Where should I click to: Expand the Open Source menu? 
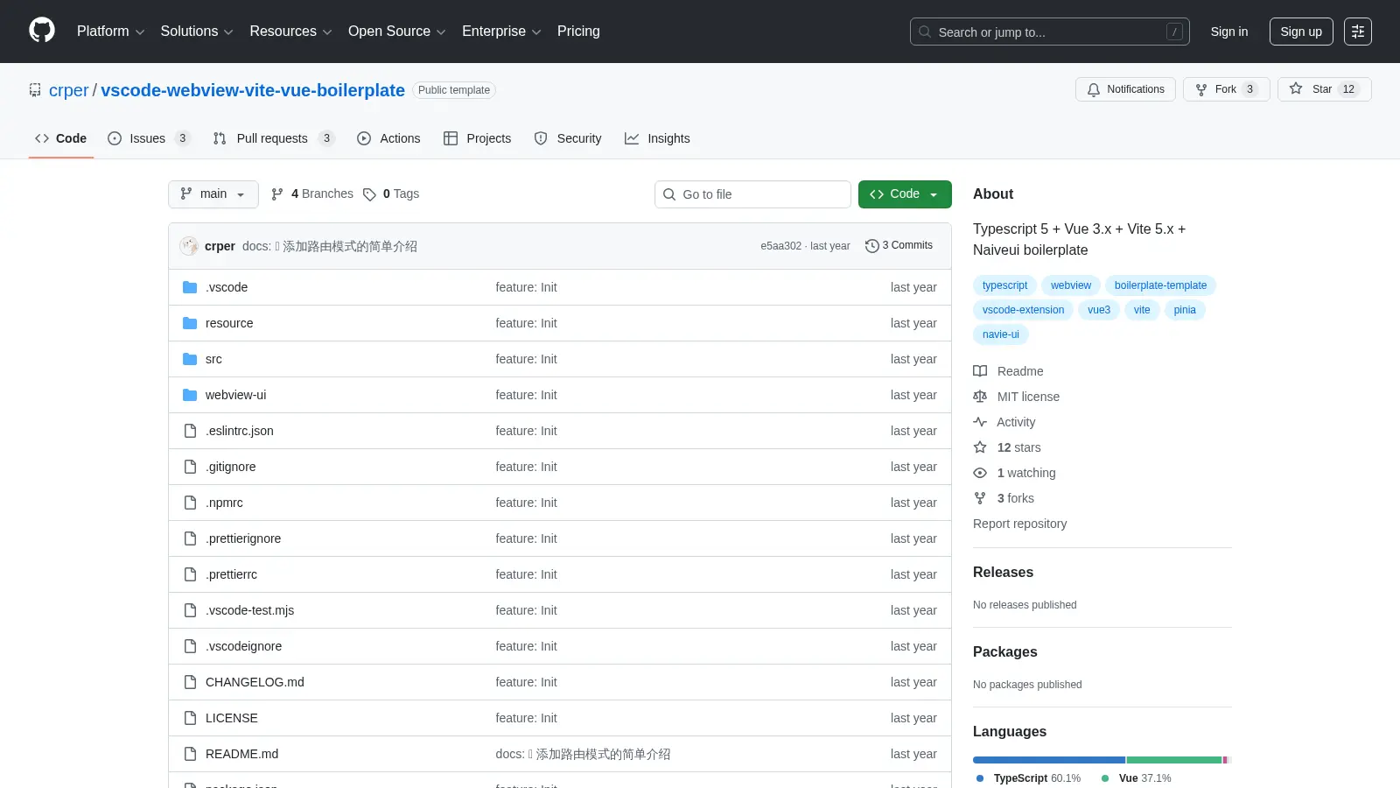(397, 32)
